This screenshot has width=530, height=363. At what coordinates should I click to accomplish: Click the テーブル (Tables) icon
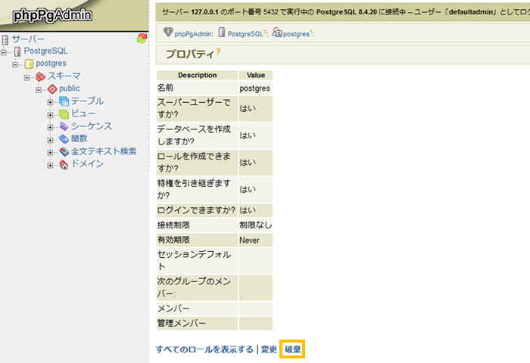pos(64,101)
